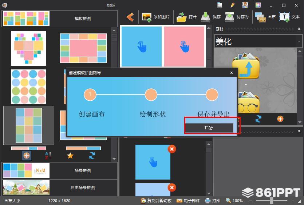The width and height of the screenshot is (304, 205).
Task: Click the A-Z sort icon
Action: tap(48, 156)
